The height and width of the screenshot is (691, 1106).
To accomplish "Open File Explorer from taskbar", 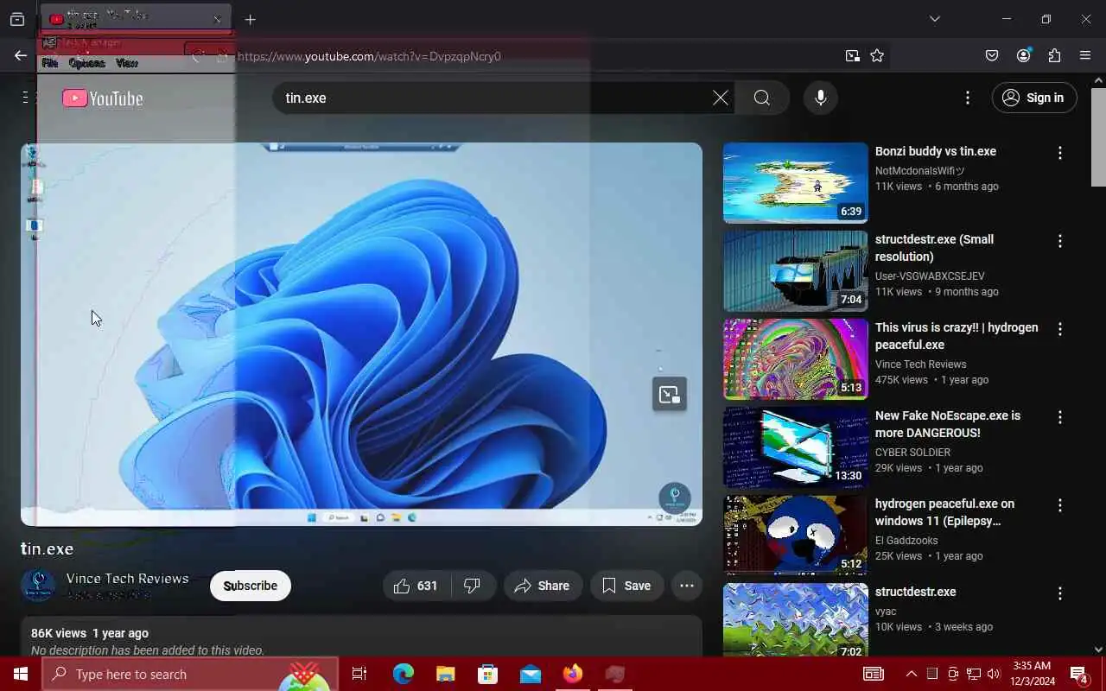I will (445, 674).
